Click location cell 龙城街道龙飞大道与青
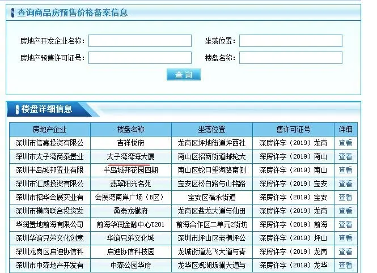This screenshot has height=273, width=377. click(212, 251)
